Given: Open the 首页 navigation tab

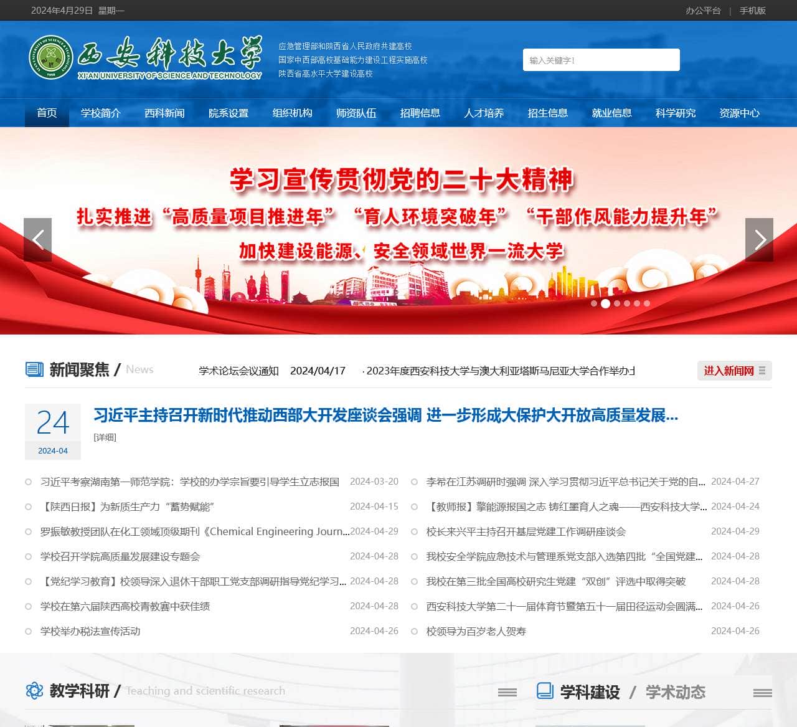Looking at the screenshot, I should [47, 113].
